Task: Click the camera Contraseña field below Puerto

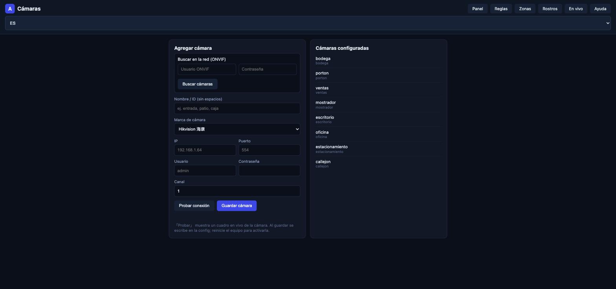Action: (269, 171)
